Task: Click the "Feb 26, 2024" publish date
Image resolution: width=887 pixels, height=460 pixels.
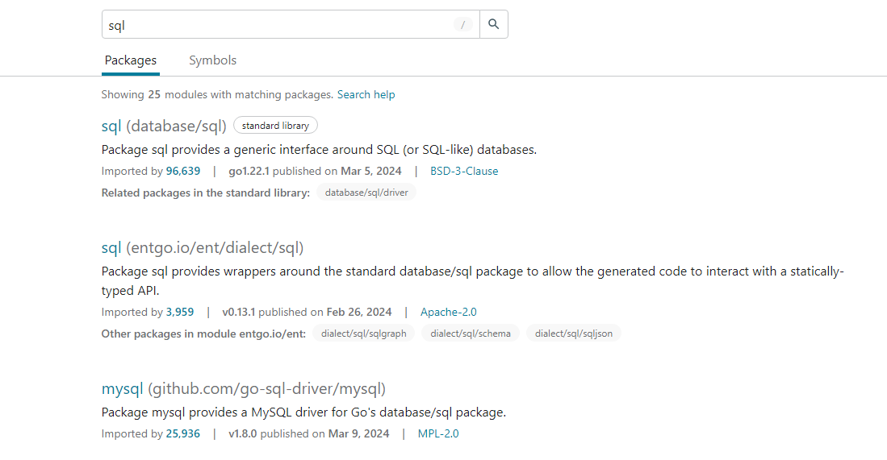Action: click(359, 312)
